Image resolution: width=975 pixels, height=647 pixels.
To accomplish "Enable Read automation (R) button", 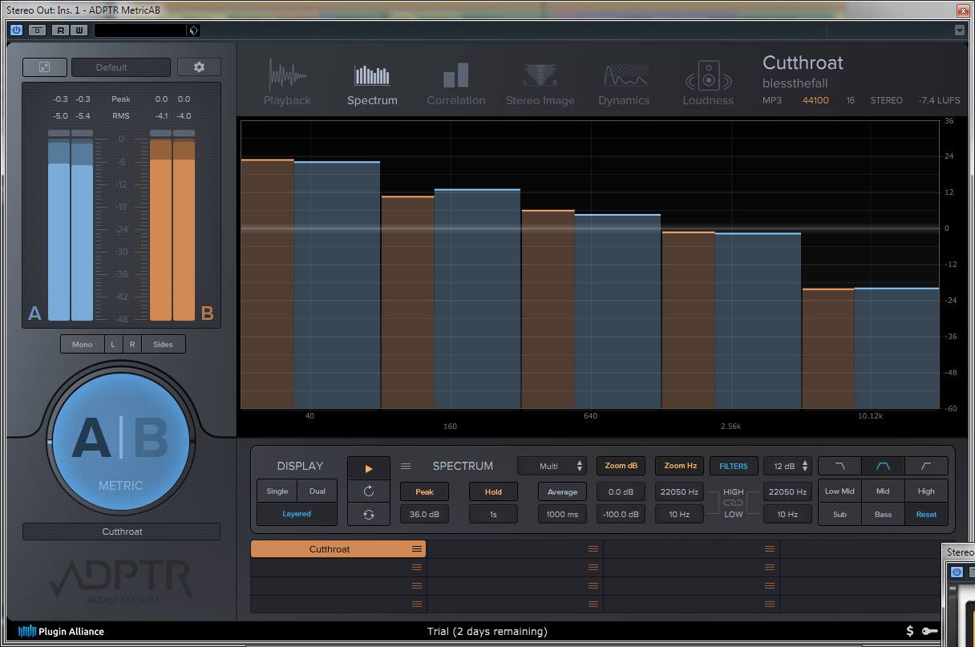I will pyautogui.click(x=60, y=30).
